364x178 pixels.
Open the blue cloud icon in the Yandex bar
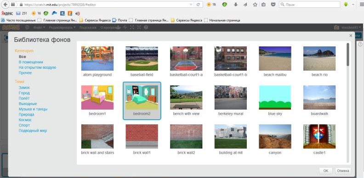point(54,13)
